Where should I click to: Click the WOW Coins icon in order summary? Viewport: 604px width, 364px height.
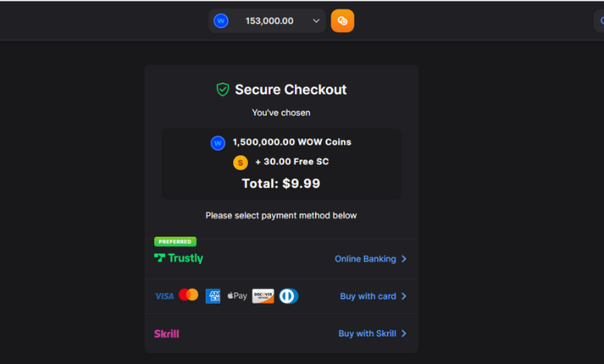218,143
